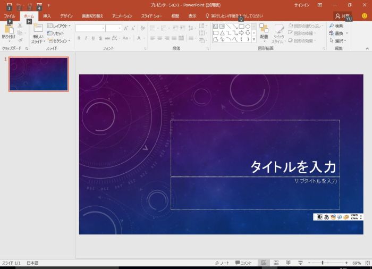
Task: Click the Search (検索) icon
Action: pos(336,26)
